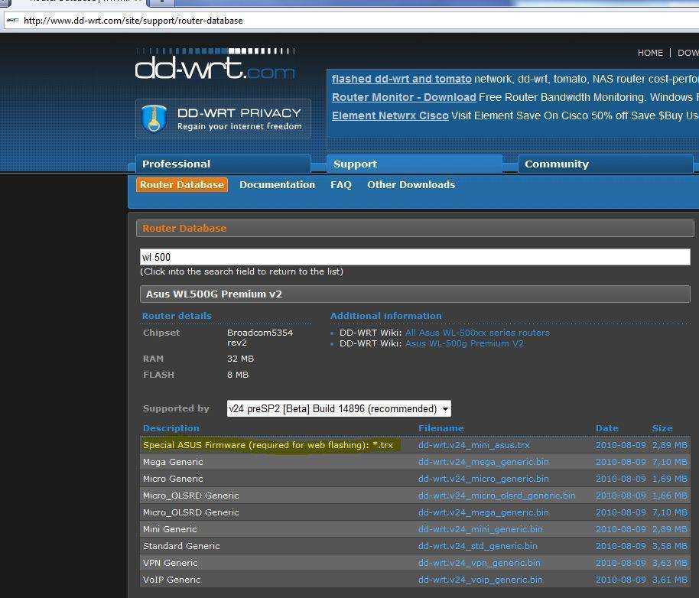Focus the browser address bar URL

(133, 21)
